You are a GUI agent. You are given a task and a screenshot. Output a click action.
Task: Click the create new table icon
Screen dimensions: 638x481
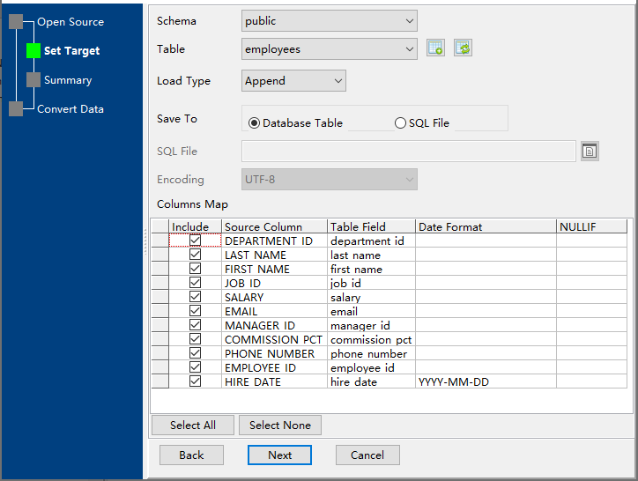[435, 48]
